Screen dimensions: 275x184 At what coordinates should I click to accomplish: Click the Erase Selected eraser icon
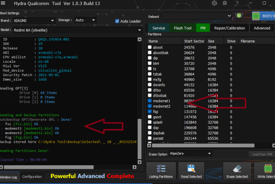237,169
